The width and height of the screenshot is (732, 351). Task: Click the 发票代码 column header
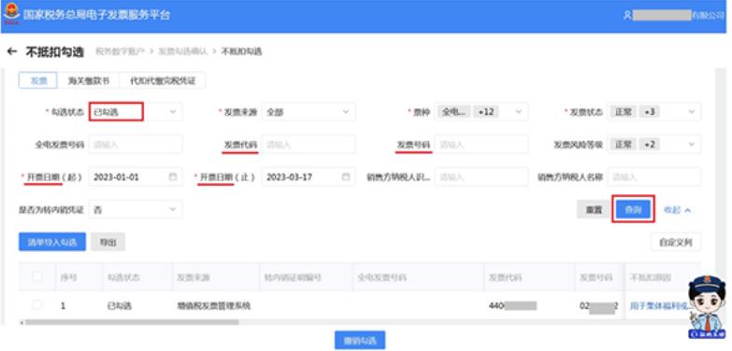pyautogui.click(x=505, y=277)
